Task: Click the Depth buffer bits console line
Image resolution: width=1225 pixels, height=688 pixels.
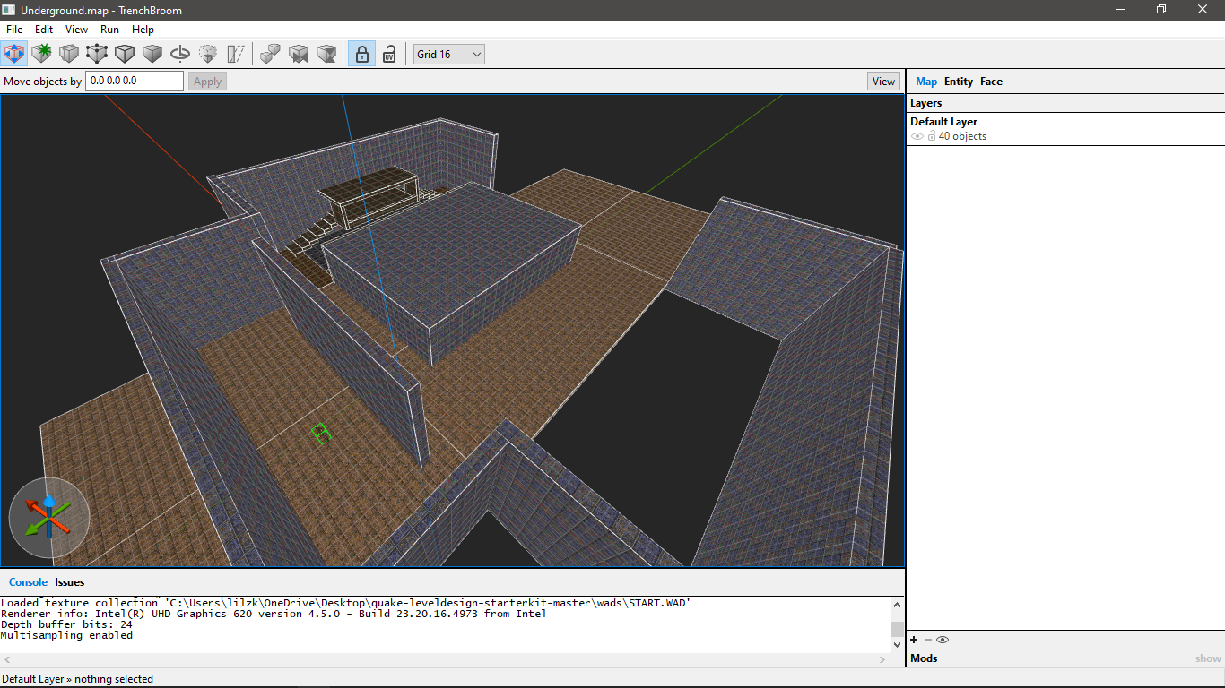Action: click(x=66, y=624)
